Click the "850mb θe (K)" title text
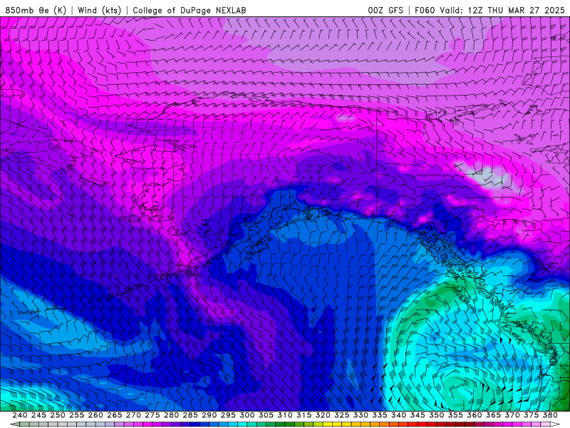The width and height of the screenshot is (570, 428). (x=36, y=10)
